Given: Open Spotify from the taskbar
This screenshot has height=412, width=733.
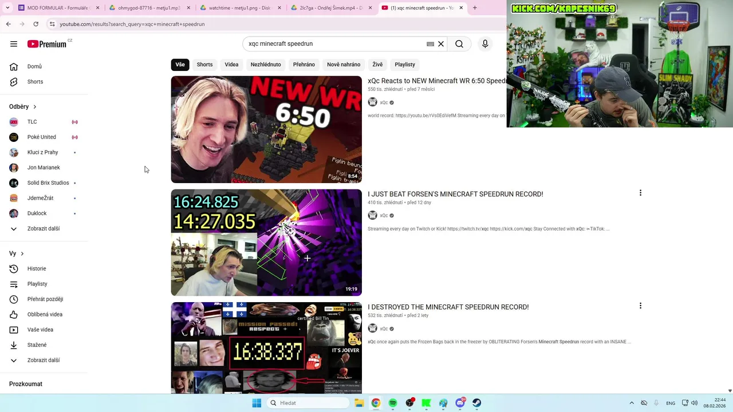Looking at the screenshot, I should [x=393, y=403].
